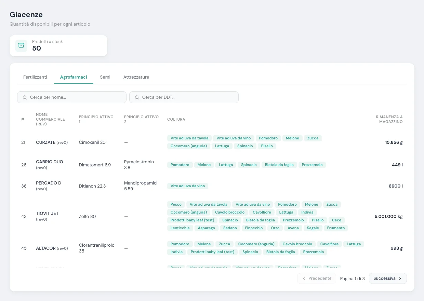Select the Agrofarmaci tab
The image size is (424, 301).
(x=74, y=77)
